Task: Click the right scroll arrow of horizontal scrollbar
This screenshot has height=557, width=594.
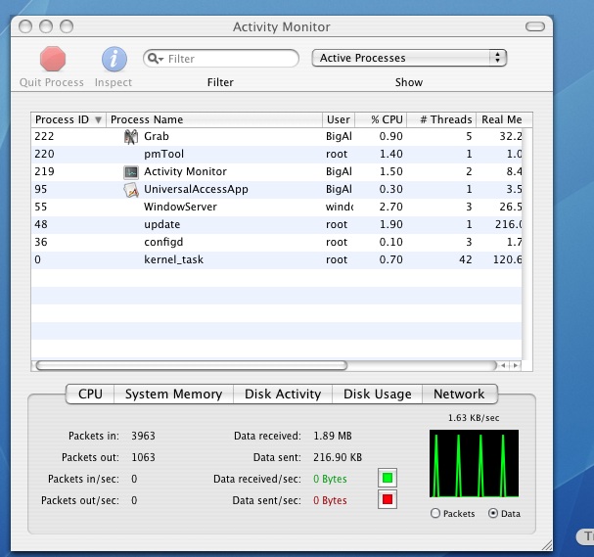Action: coord(515,365)
